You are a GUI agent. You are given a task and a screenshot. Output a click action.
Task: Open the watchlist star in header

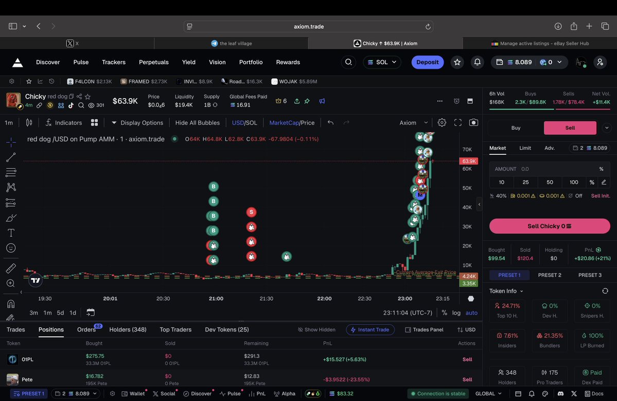coord(457,62)
